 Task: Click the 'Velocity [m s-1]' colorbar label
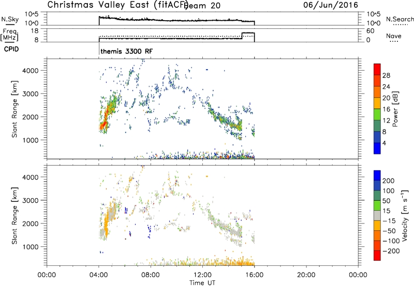click(405, 215)
